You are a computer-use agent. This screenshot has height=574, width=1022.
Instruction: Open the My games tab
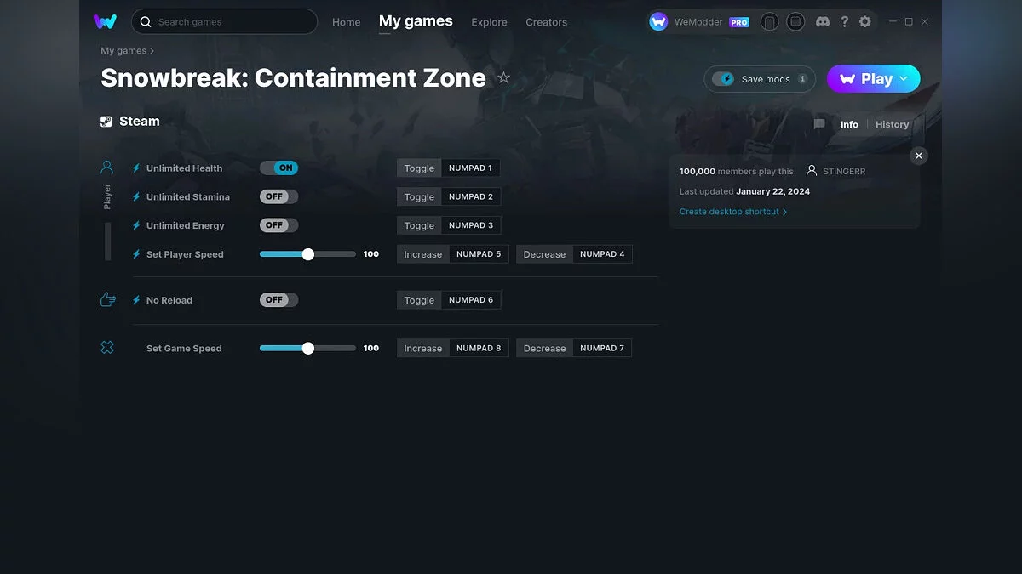click(416, 21)
